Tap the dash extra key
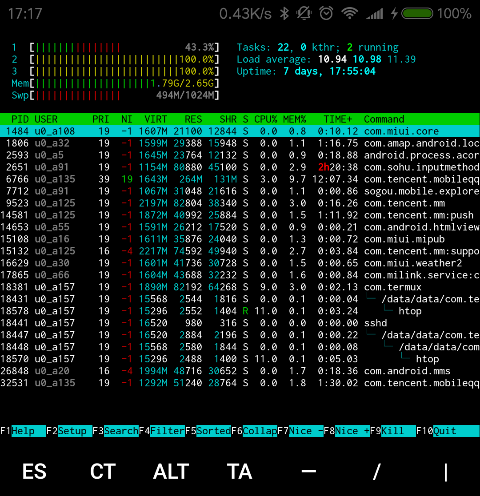This screenshot has width=480, height=496. coord(309,471)
